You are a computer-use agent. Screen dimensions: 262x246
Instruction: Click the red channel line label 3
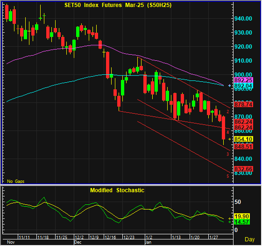pos(228,154)
